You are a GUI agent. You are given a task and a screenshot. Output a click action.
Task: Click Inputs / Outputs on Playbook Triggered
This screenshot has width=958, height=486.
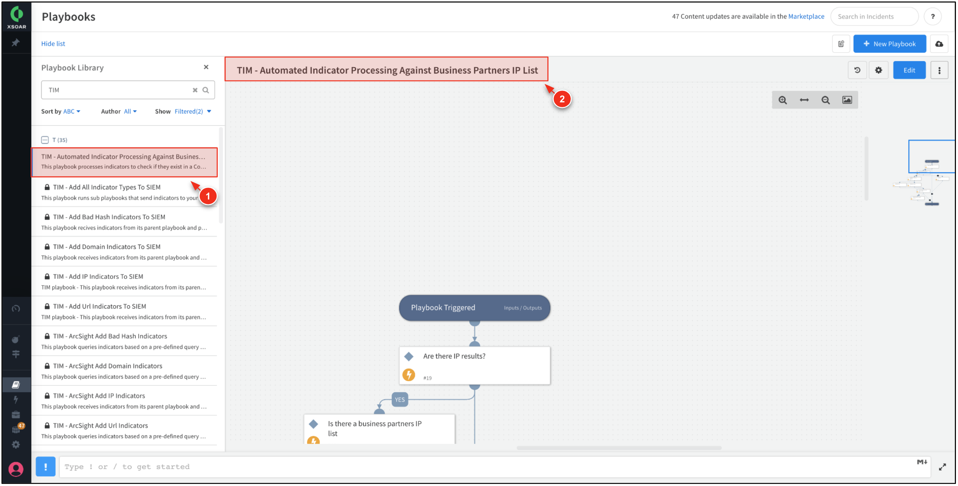(x=523, y=308)
